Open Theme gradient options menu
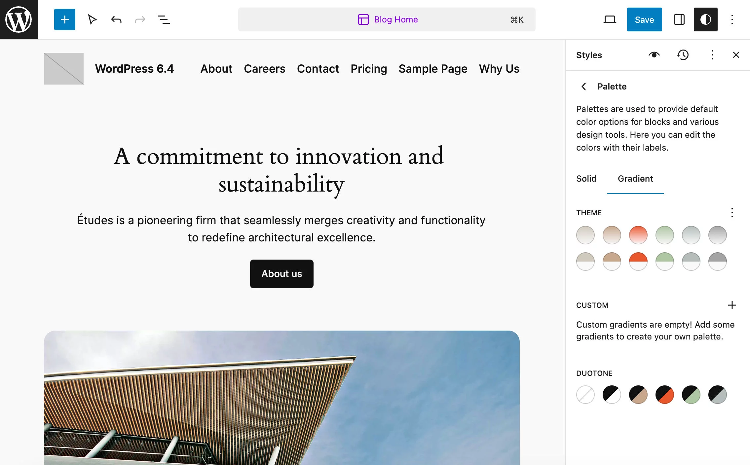Screen dimensions: 750x465 tap(732, 213)
